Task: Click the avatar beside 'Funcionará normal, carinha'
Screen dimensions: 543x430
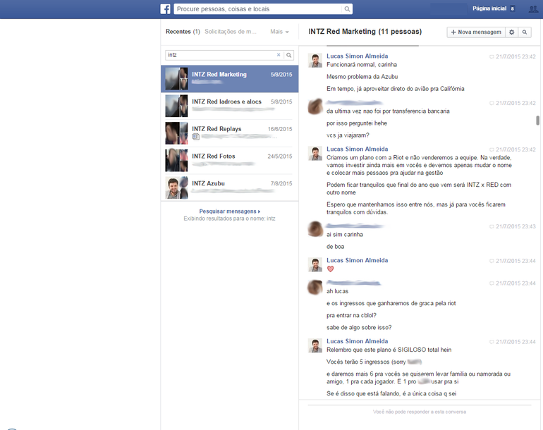Action: point(315,61)
